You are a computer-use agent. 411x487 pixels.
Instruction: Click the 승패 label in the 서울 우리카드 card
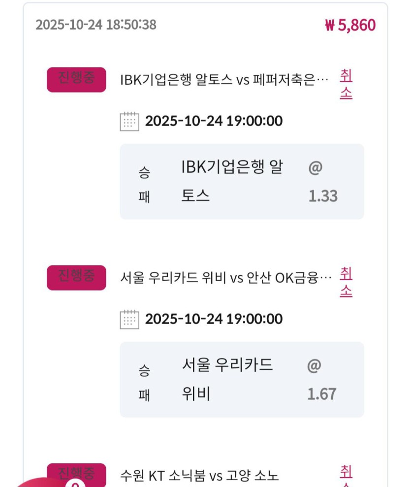(144, 382)
